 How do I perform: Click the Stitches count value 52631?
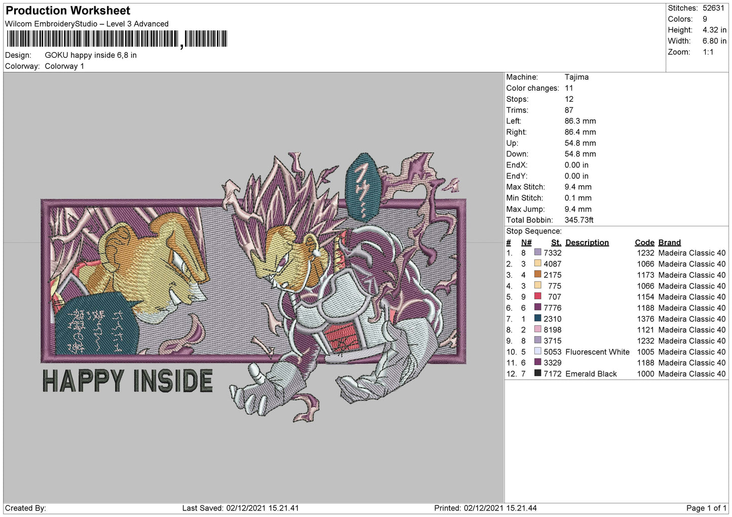coord(714,8)
